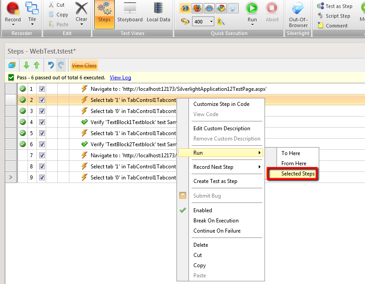The width and height of the screenshot is (365, 284).
Task: Open the View Log link
Action: click(x=120, y=78)
